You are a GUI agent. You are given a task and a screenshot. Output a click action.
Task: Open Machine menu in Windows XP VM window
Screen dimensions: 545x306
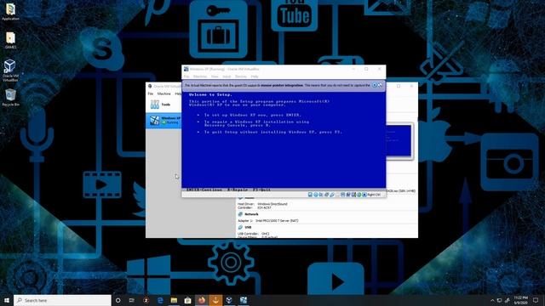[x=200, y=76]
